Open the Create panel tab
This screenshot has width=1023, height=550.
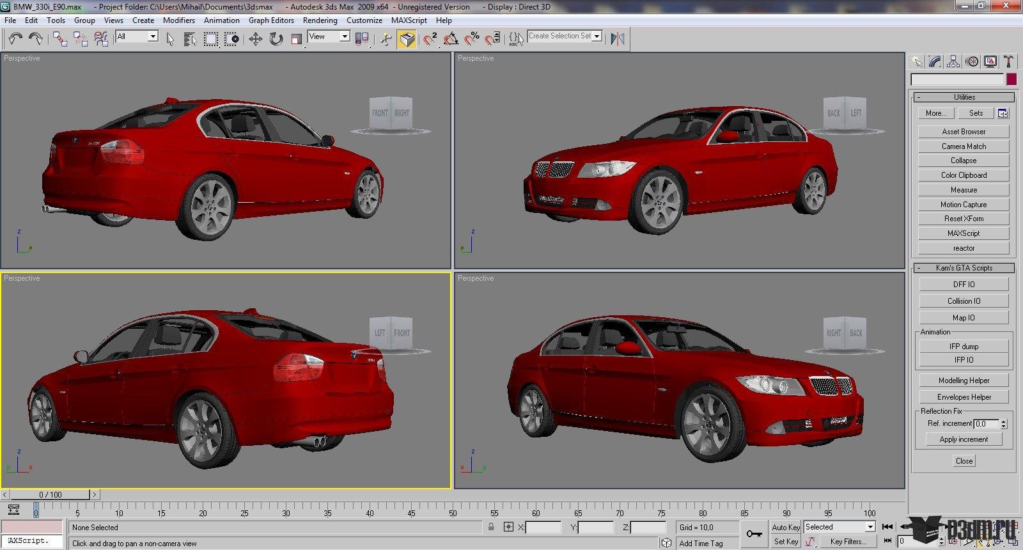917,61
